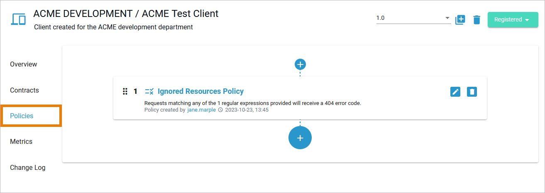This screenshot has width=545, height=193.
Task: Click the client device icon in header
Action: [18, 19]
